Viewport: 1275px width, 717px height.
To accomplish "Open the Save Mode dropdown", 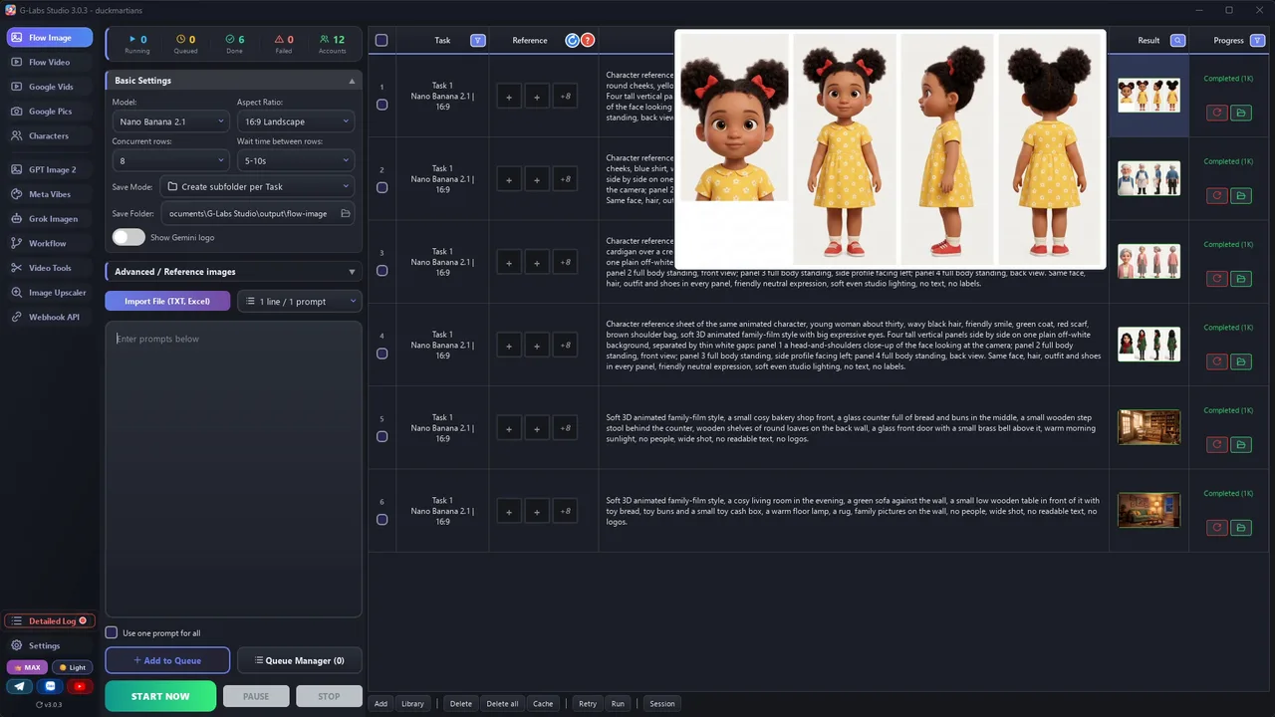I will [258, 186].
